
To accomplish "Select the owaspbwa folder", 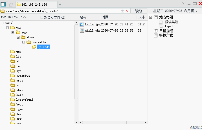I will [x=23, y=76].
